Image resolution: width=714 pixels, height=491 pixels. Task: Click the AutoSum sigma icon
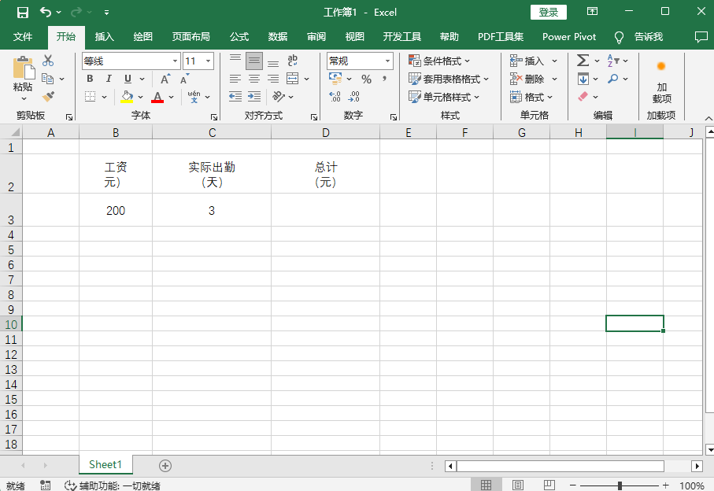coord(583,61)
